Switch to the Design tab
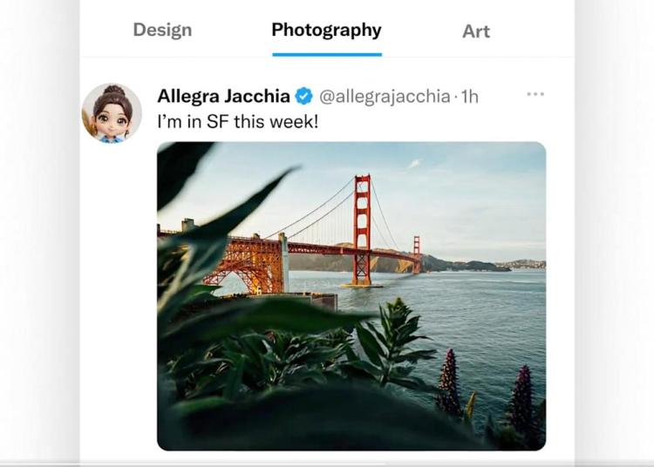654x467 pixels. 162,30
